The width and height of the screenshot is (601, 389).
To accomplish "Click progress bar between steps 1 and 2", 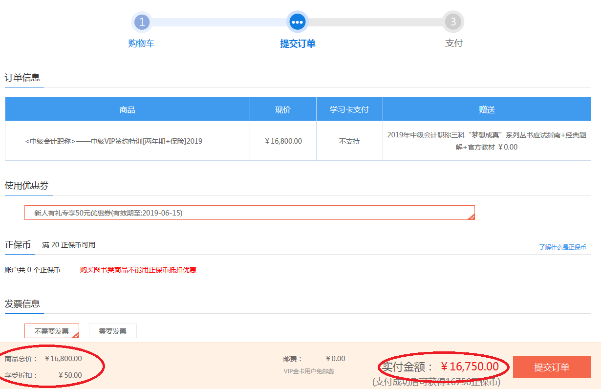I will [x=219, y=22].
